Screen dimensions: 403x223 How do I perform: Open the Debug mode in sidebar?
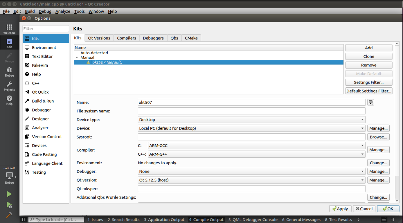(x=9, y=72)
